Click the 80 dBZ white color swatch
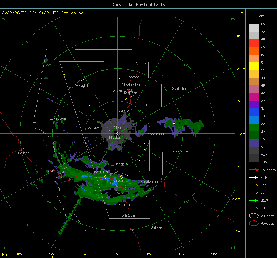Viewport: 277px width, 258px height. point(254,28)
